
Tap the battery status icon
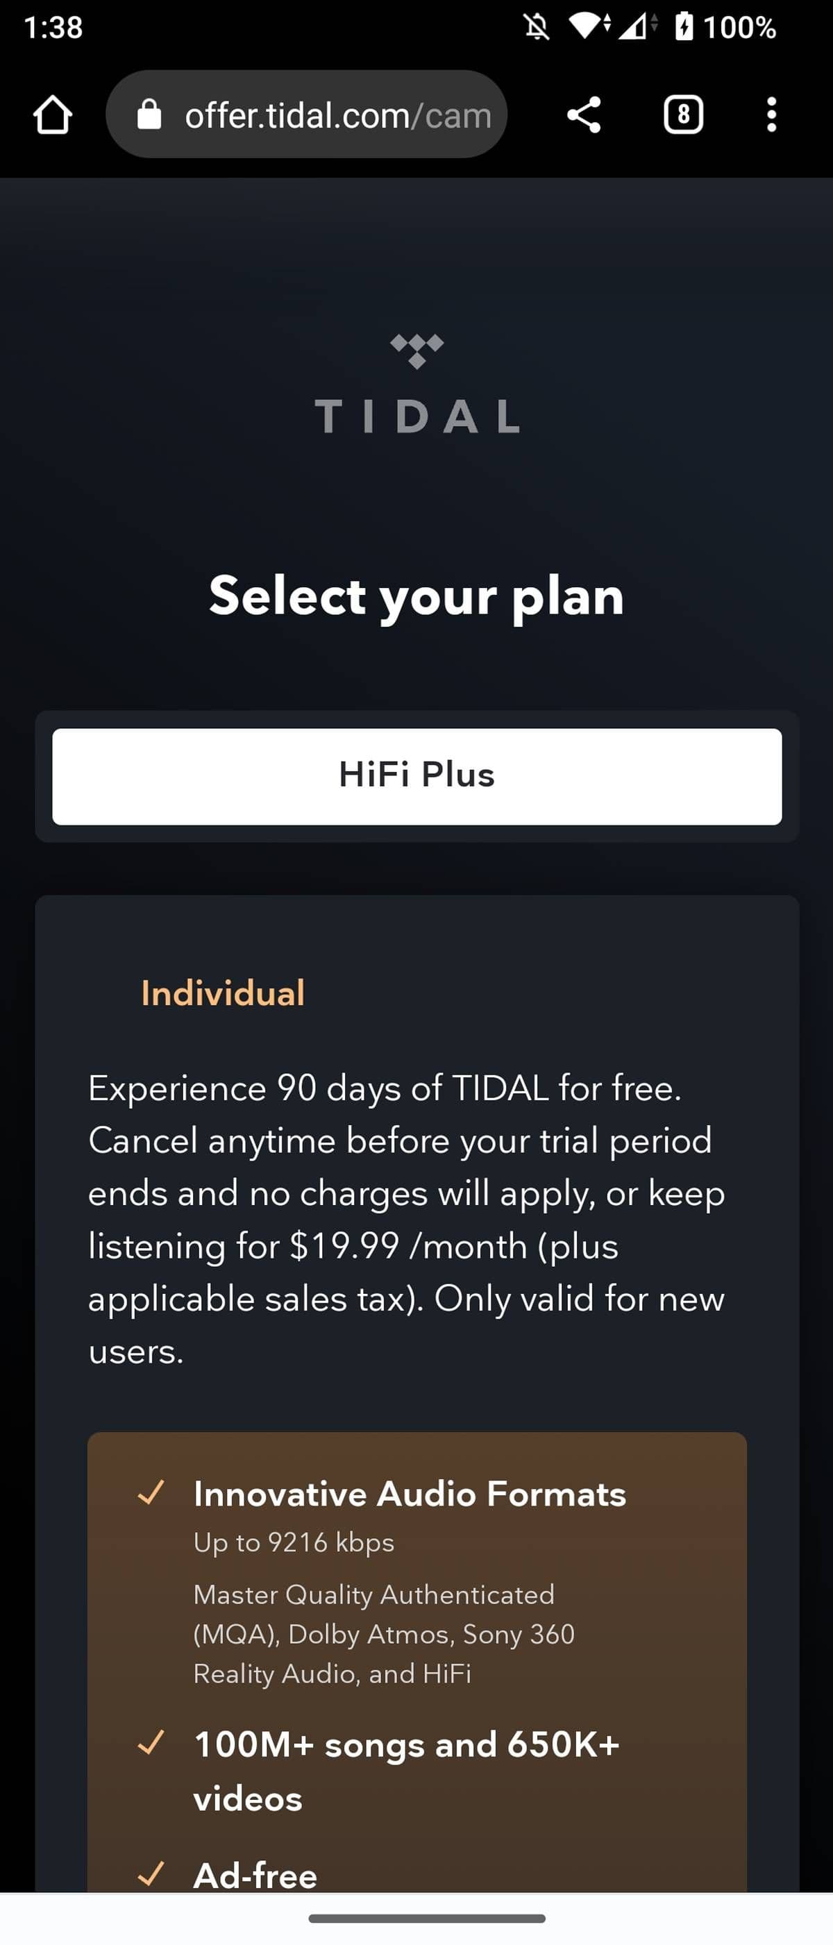(x=684, y=27)
